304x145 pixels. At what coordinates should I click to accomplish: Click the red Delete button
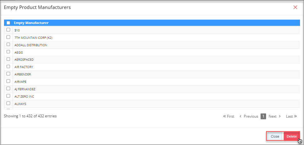click(292, 136)
